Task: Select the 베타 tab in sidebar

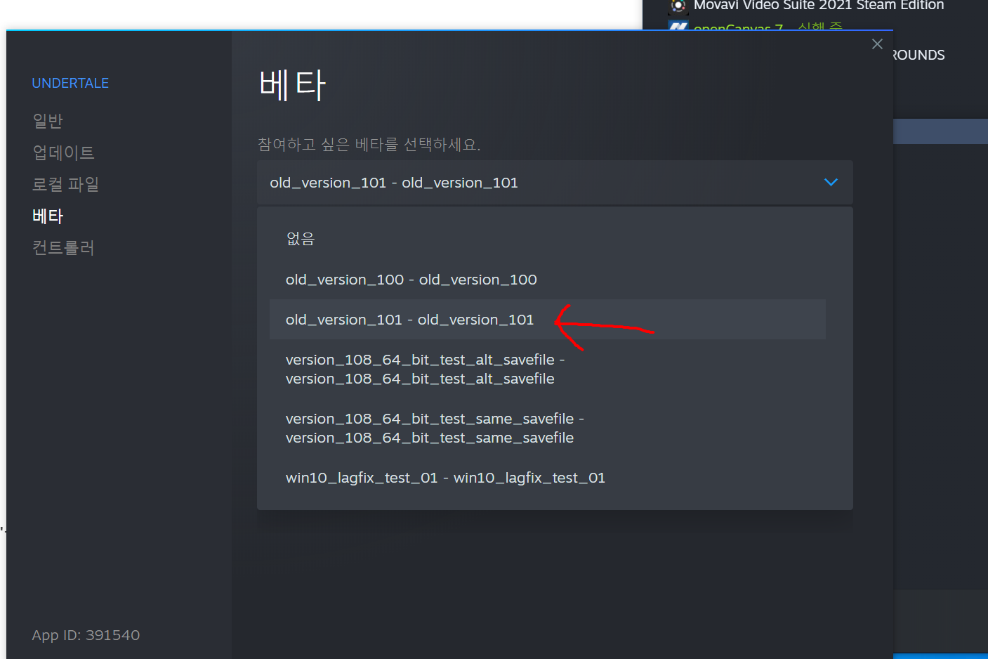Action: pos(48,216)
